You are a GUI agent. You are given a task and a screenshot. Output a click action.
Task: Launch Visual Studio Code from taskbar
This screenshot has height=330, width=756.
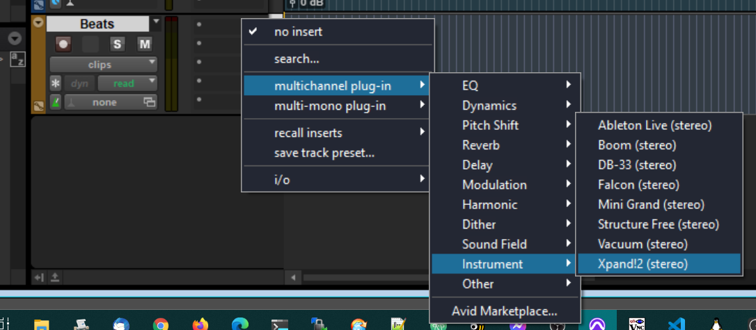click(675, 324)
